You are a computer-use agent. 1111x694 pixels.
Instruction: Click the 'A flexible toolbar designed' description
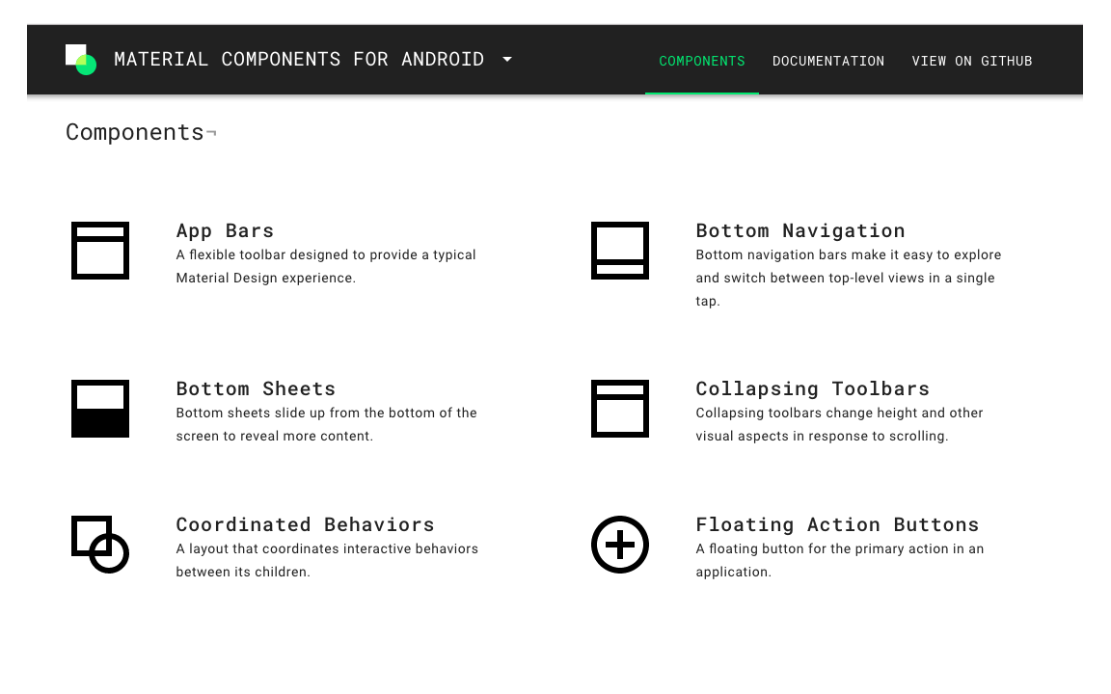pyautogui.click(x=326, y=266)
